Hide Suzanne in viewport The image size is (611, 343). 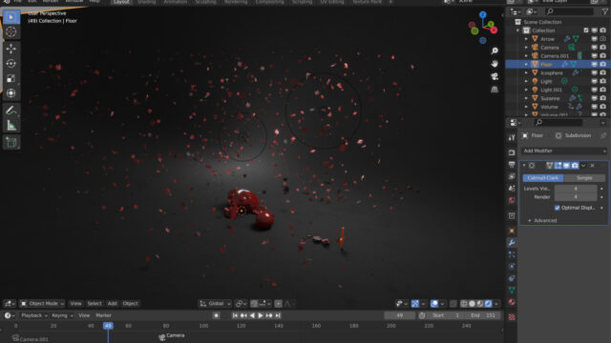(594, 98)
